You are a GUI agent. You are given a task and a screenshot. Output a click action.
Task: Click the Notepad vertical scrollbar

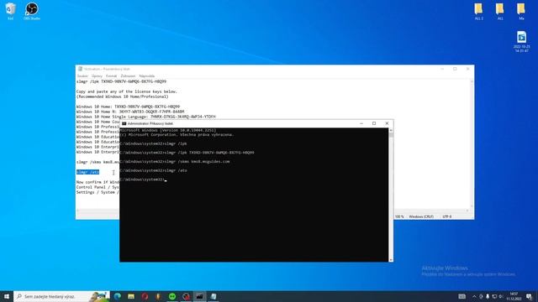[472, 143]
